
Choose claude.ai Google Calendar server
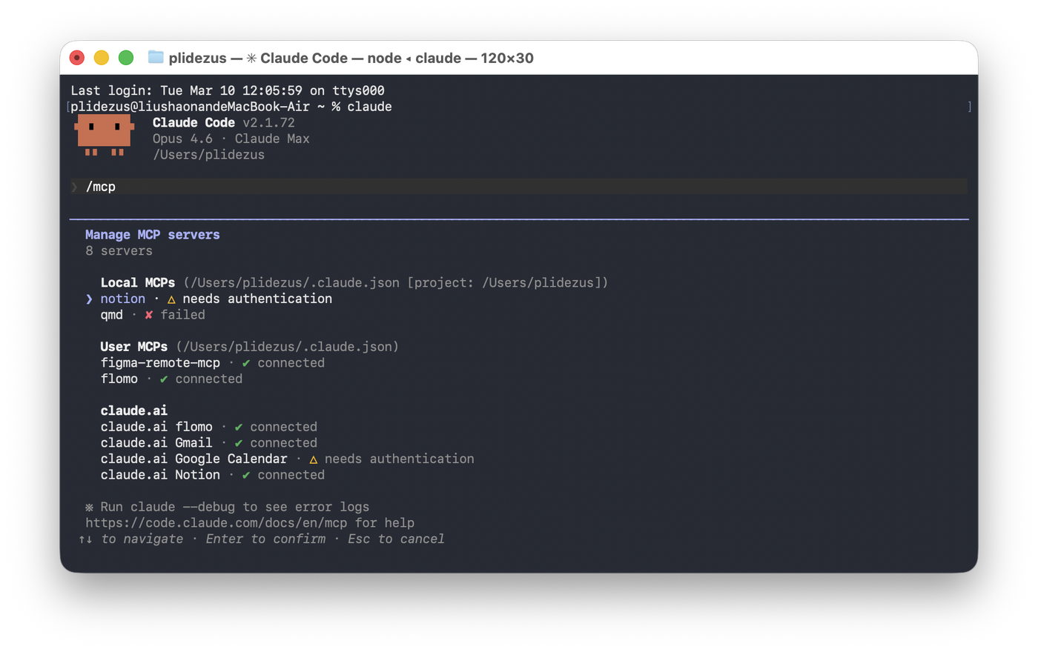point(194,459)
